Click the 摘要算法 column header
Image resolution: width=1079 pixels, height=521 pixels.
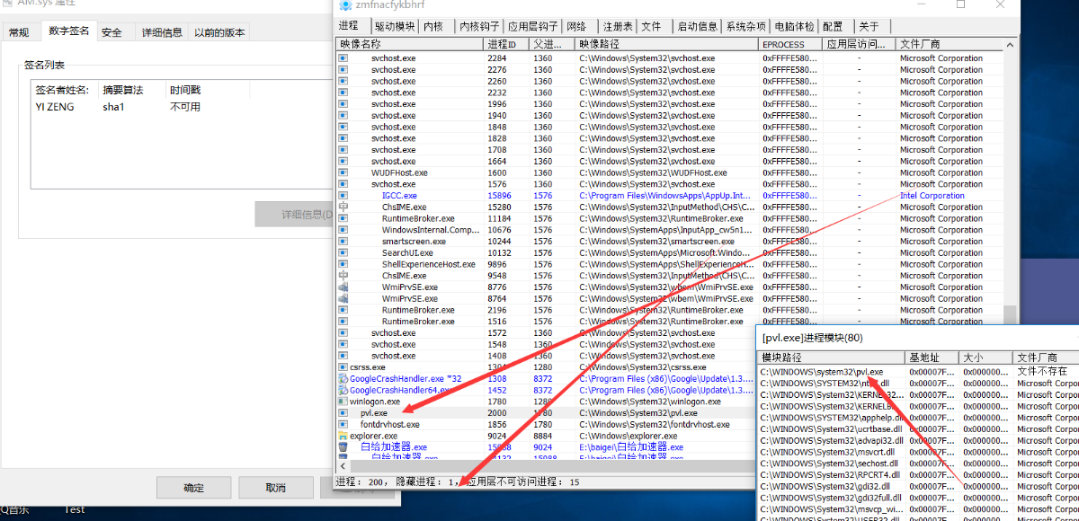(x=131, y=90)
